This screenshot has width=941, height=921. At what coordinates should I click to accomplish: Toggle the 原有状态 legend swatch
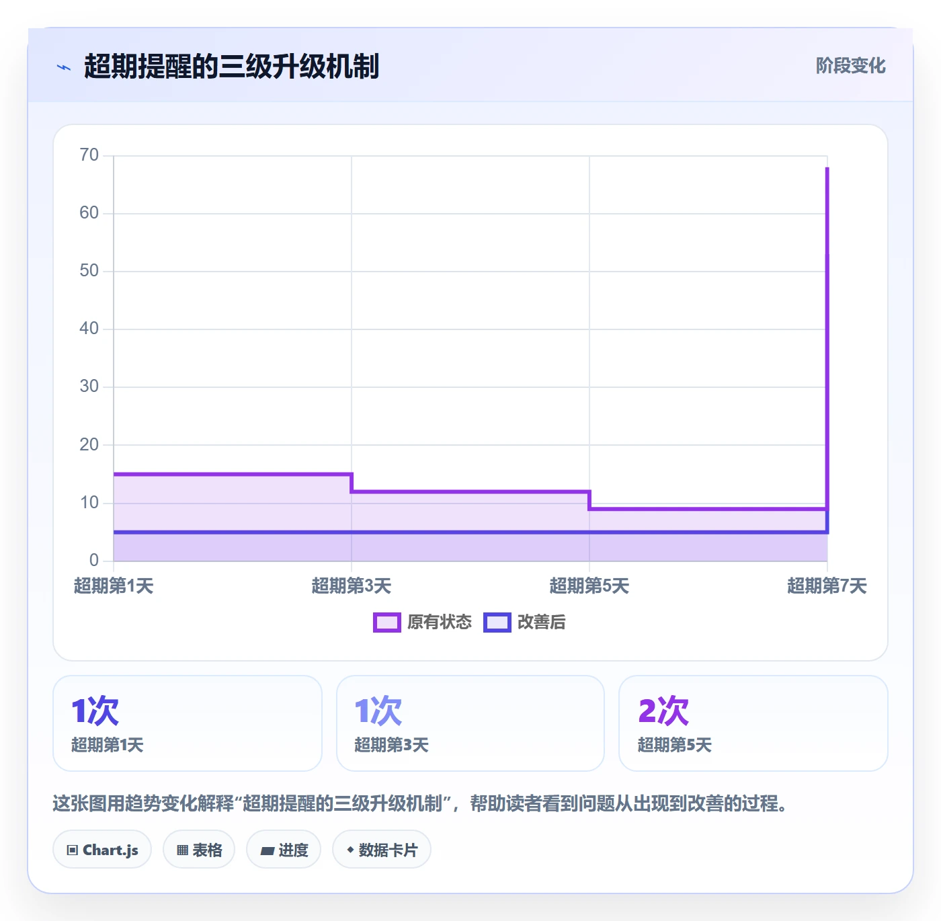[386, 623]
